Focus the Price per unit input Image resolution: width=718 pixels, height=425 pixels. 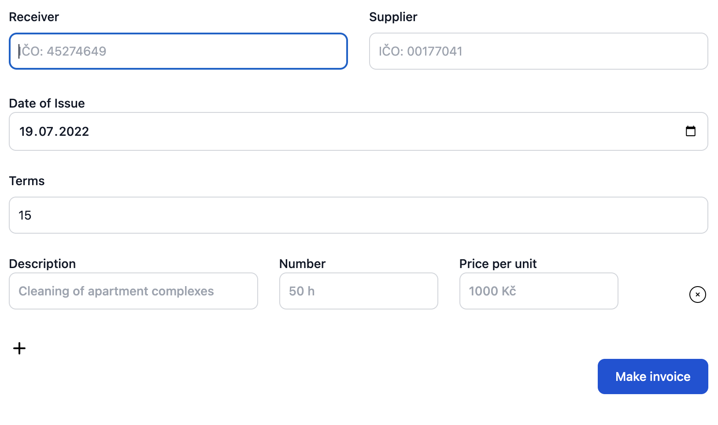coord(538,291)
